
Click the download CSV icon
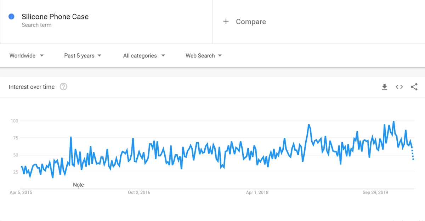pyautogui.click(x=384, y=87)
